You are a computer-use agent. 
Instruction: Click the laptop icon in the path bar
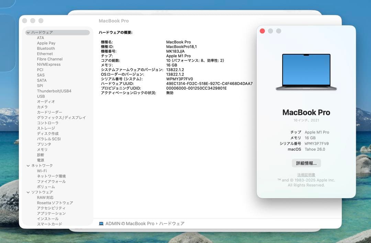(x=101, y=223)
